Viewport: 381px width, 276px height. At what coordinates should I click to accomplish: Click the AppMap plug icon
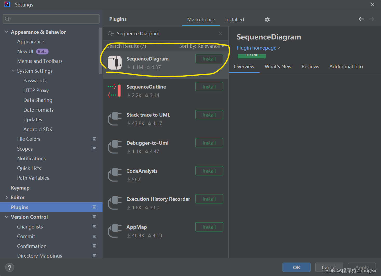(115, 231)
